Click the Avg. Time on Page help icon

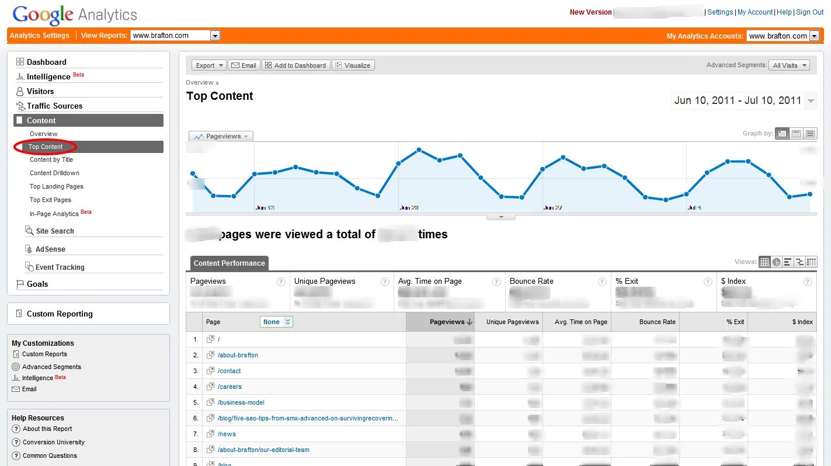496,281
